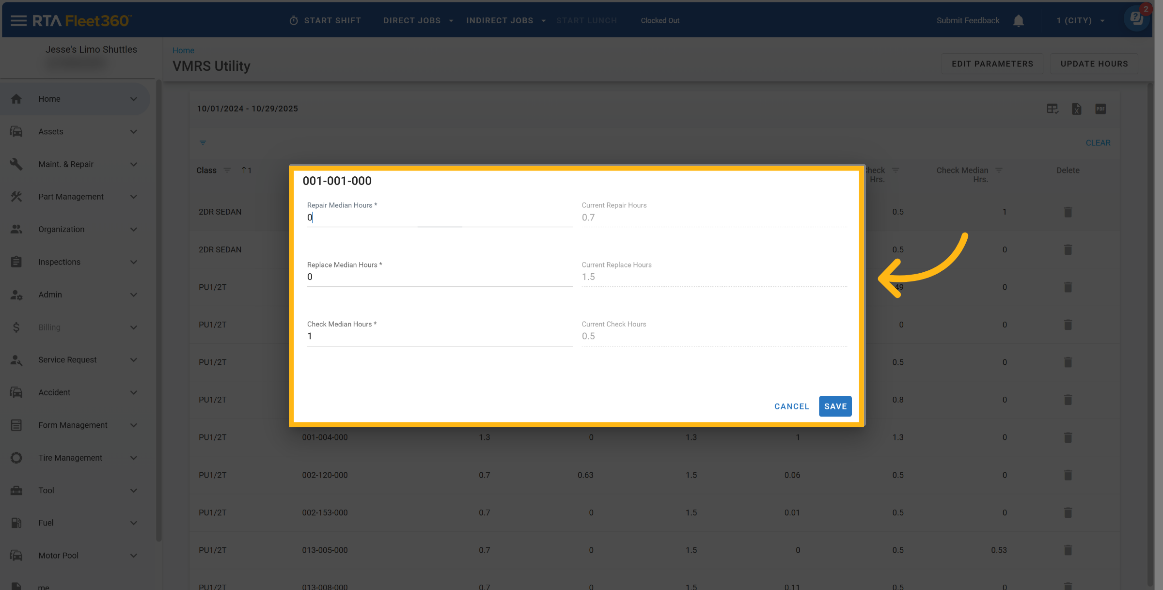Screen dimensions: 1163x590
Task: Open the notifications bell
Action: coord(1018,21)
